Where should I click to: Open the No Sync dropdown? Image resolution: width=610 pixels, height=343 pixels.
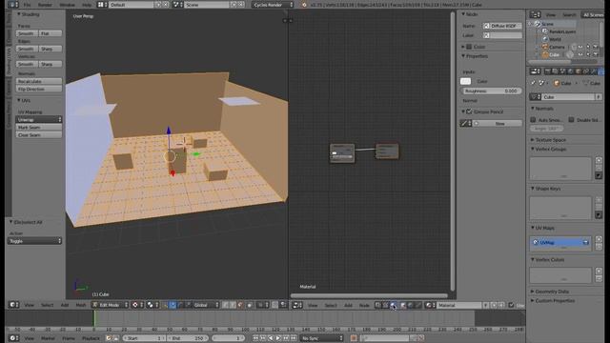[322, 338]
